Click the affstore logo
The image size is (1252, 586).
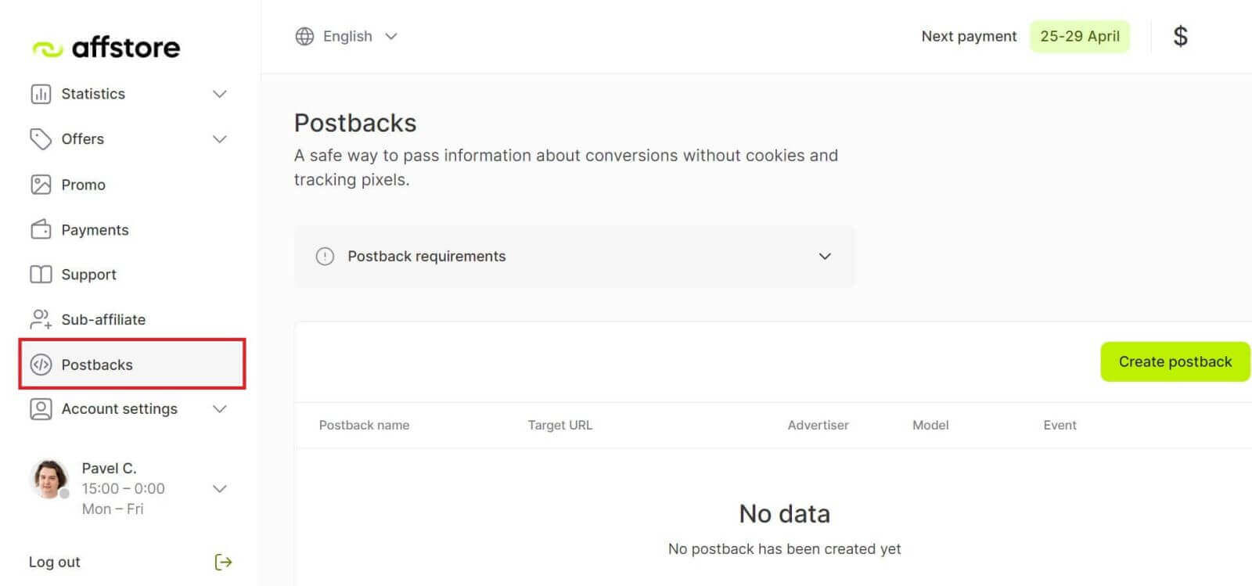click(x=106, y=48)
